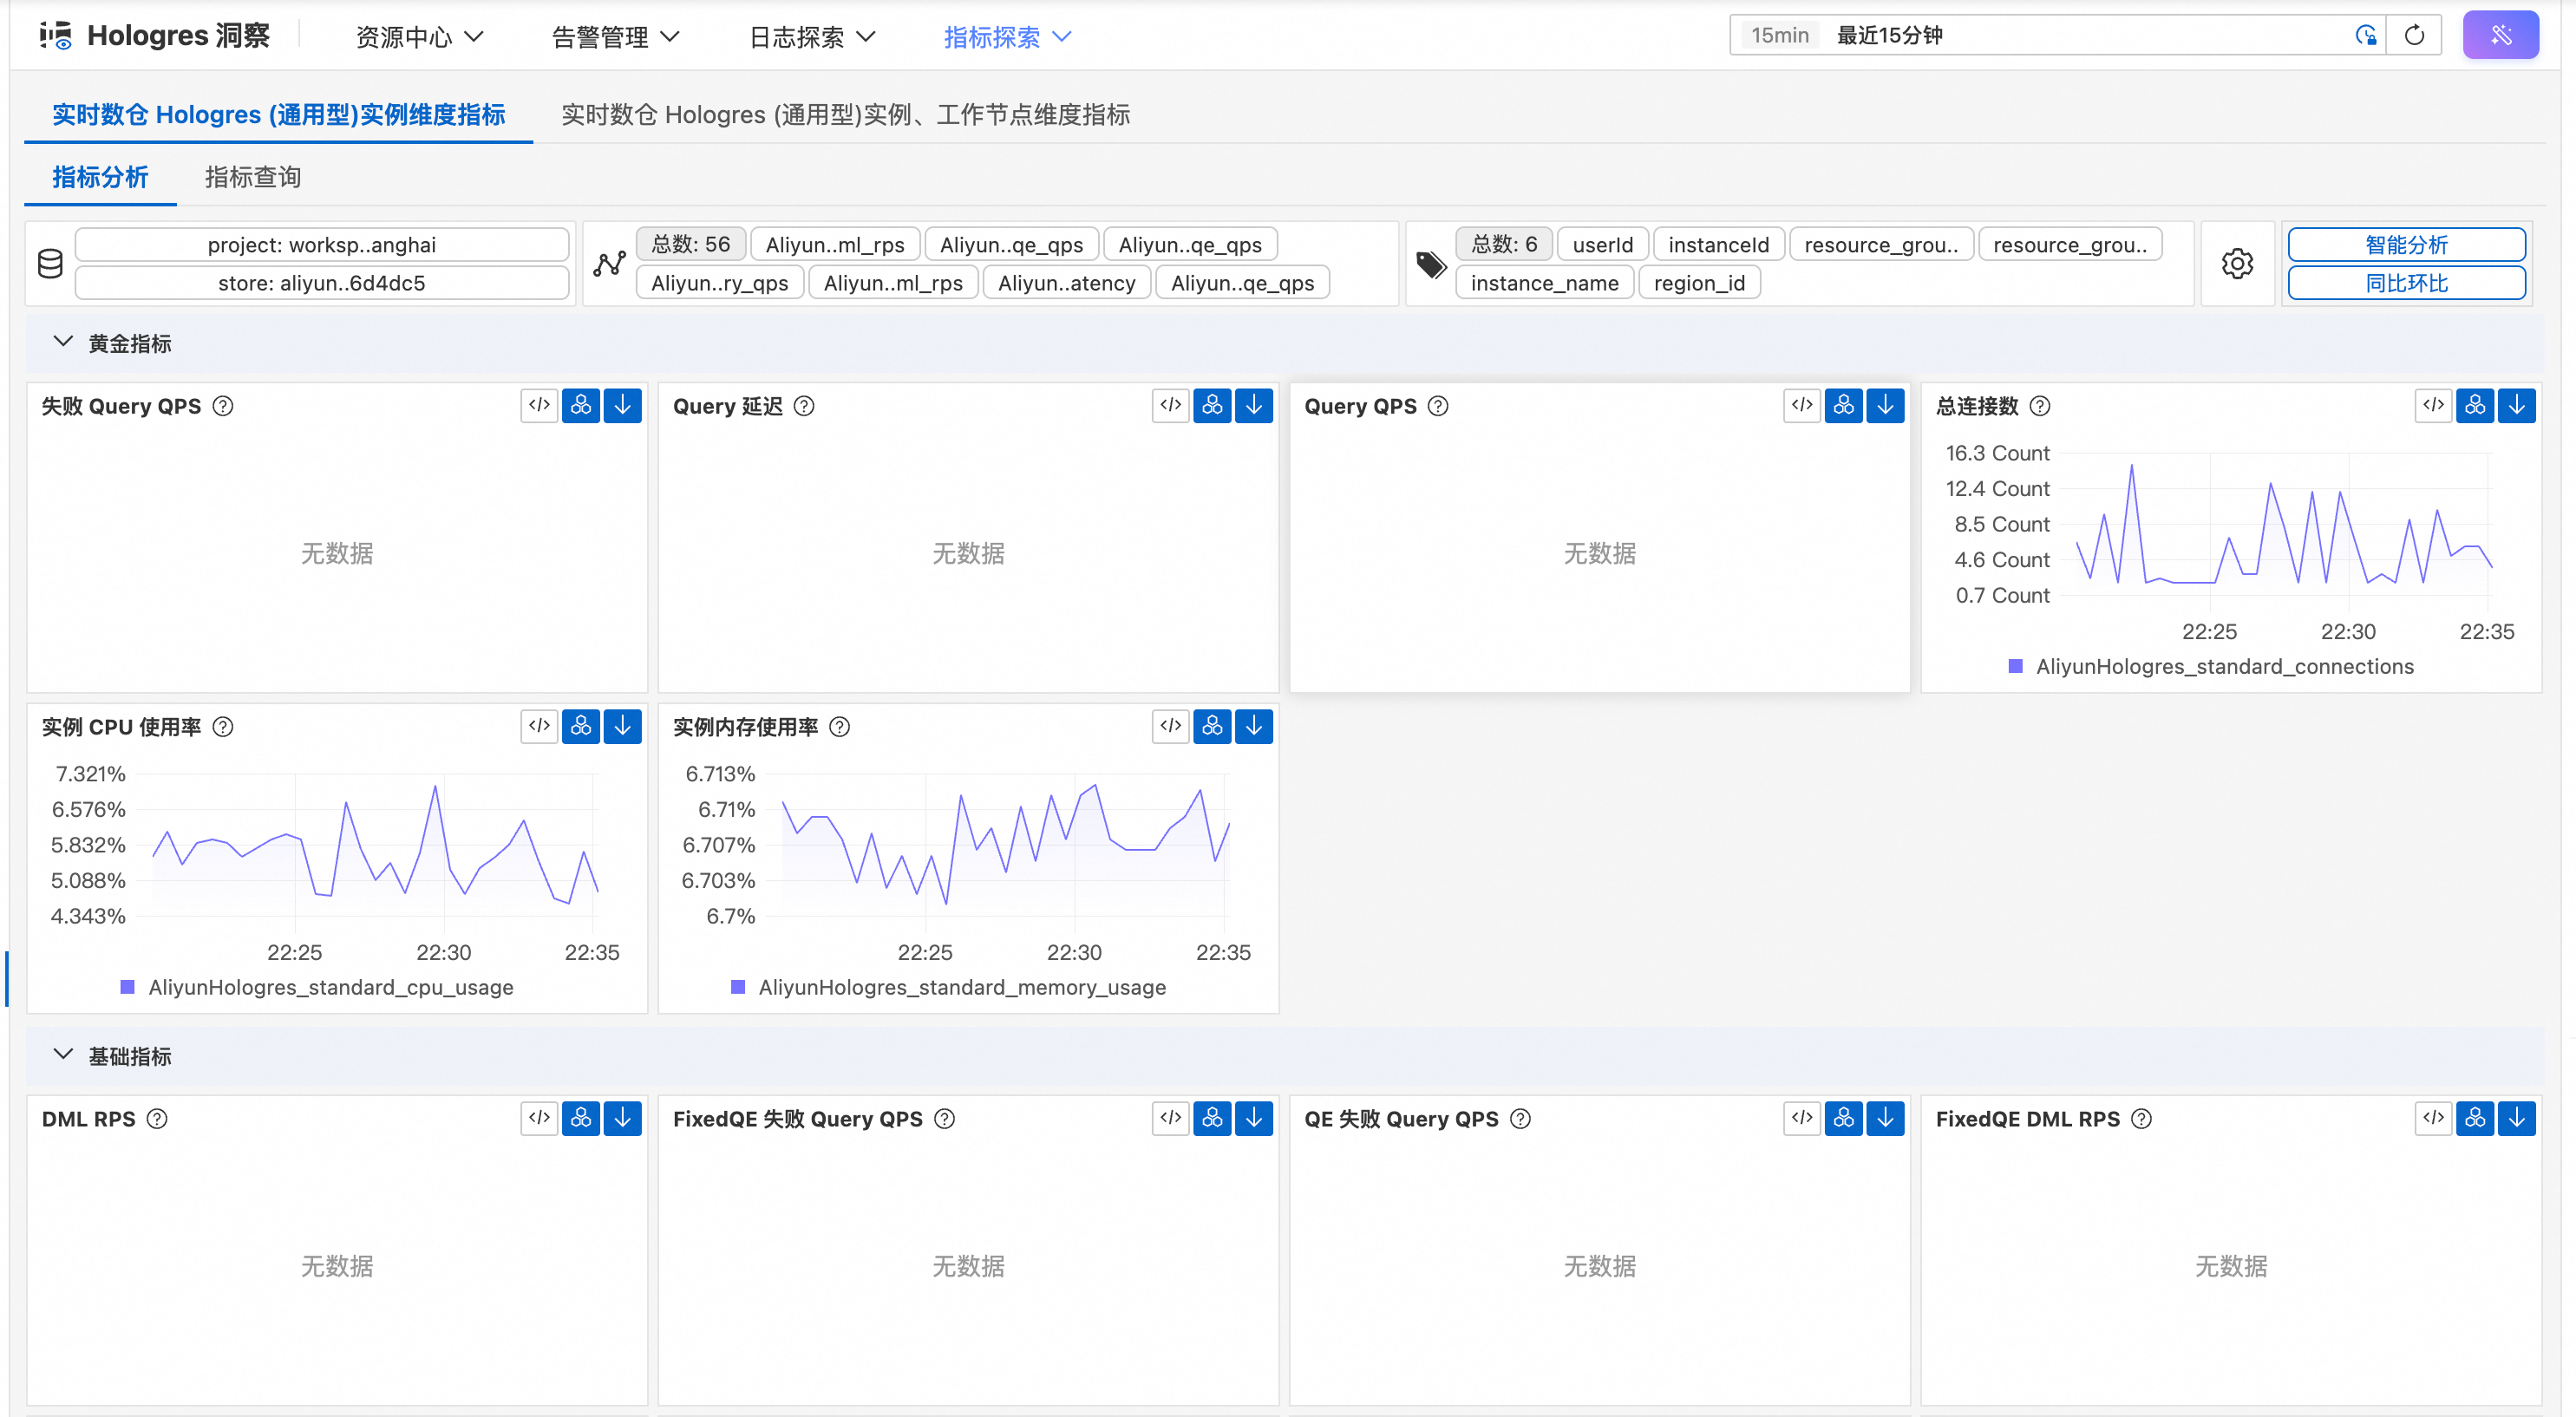
Task: Open code view for 失败 Query QPS
Action: coord(539,405)
